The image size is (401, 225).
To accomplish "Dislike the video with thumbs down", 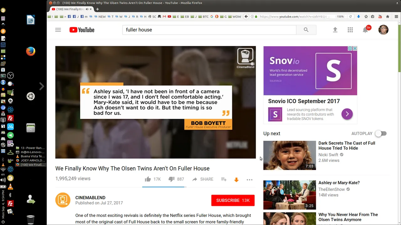I will [x=171, y=179].
